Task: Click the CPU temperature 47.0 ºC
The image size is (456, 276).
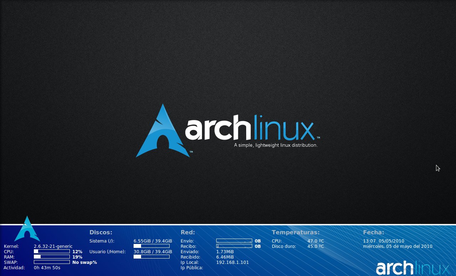Action: [316, 241]
